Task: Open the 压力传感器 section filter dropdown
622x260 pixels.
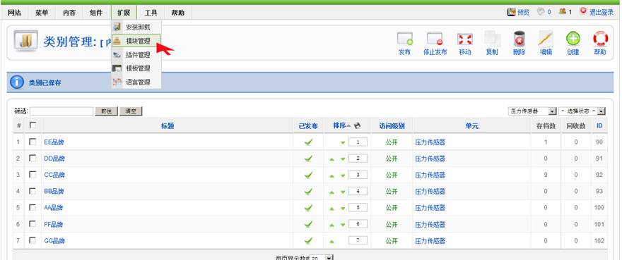Action: tap(532, 111)
